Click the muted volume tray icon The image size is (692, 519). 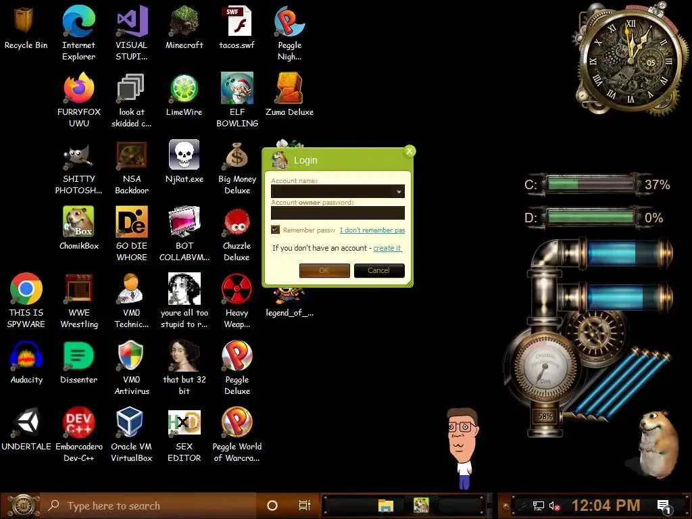554,506
